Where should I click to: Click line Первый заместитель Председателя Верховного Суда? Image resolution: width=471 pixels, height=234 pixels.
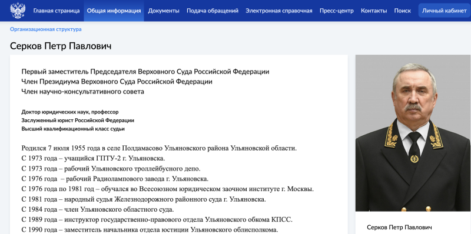tap(145, 72)
